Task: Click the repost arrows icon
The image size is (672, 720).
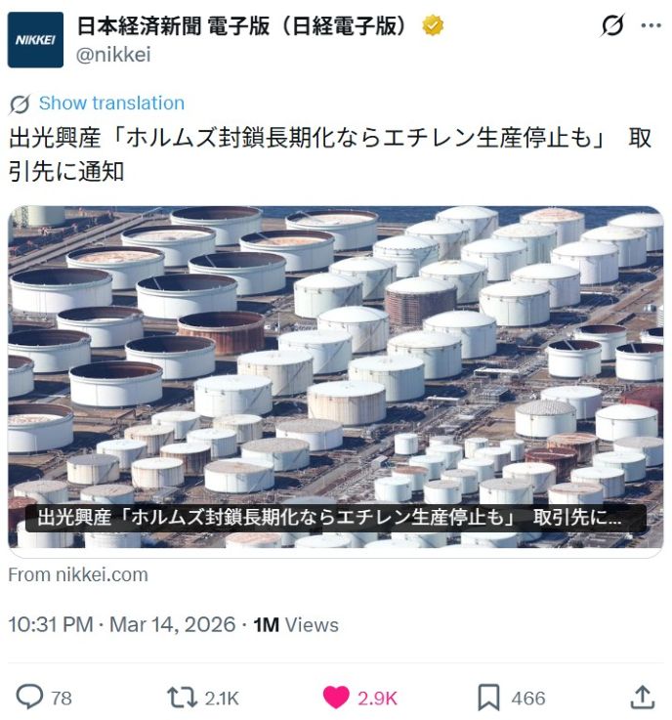Action: click(x=182, y=698)
